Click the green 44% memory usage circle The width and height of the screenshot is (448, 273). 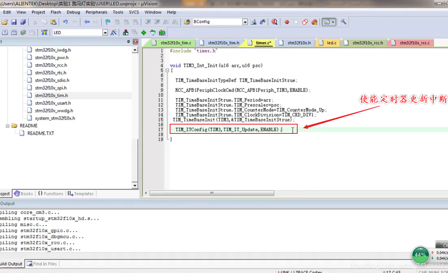(x=420, y=255)
